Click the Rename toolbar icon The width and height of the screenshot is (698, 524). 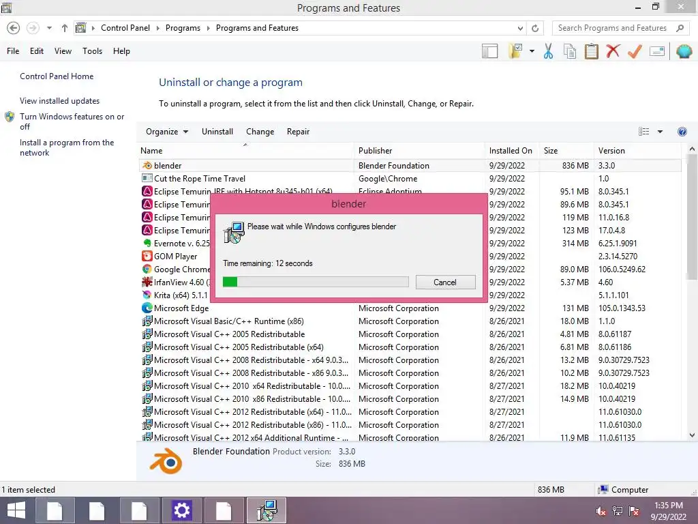click(x=657, y=51)
